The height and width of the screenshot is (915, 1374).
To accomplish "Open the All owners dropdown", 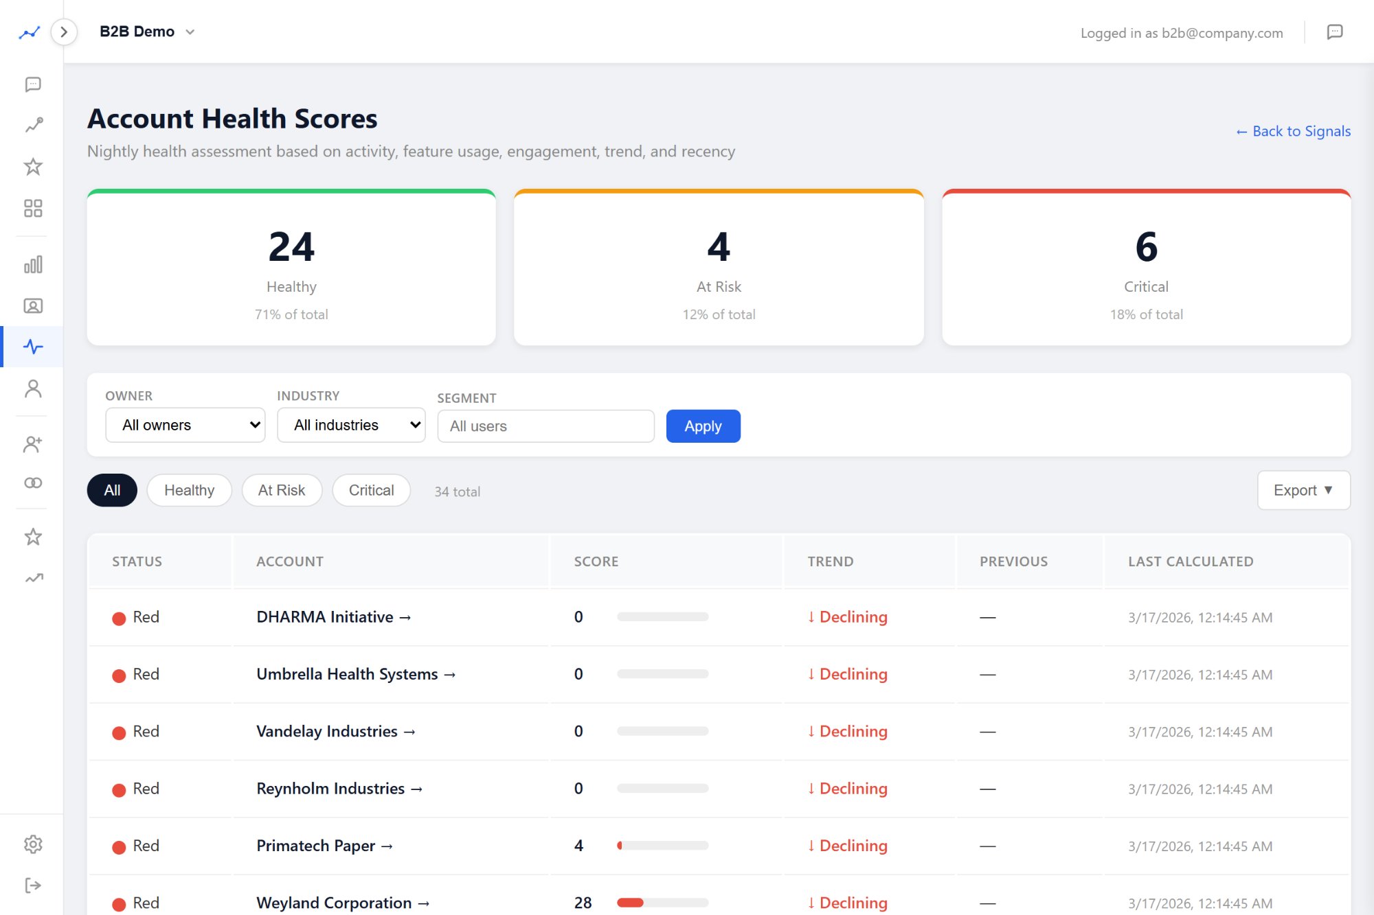I will point(185,425).
